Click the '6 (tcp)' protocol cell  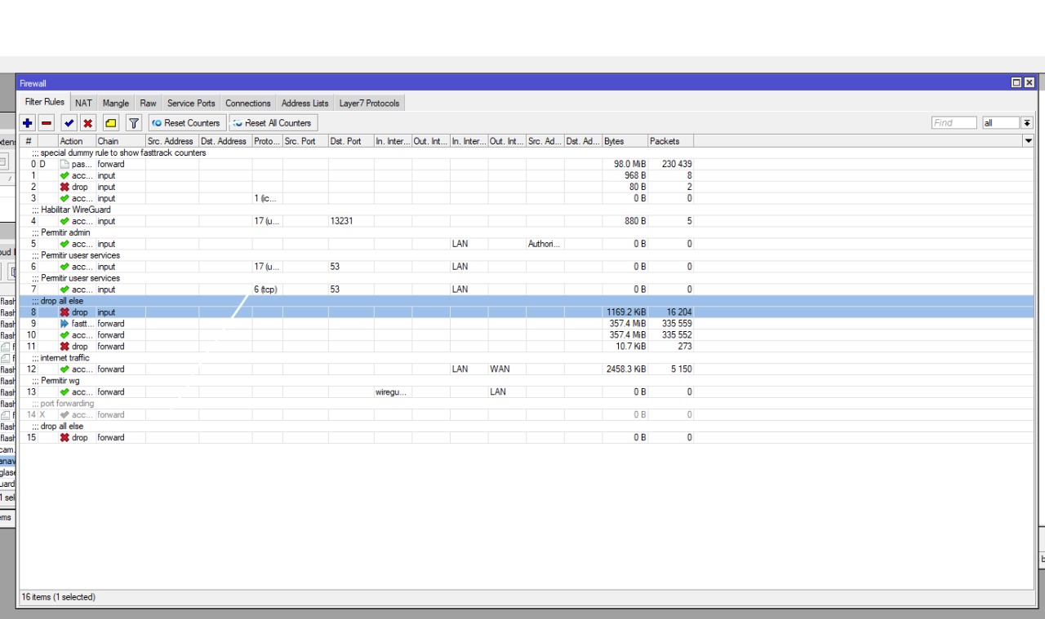[x=266, y=290]
